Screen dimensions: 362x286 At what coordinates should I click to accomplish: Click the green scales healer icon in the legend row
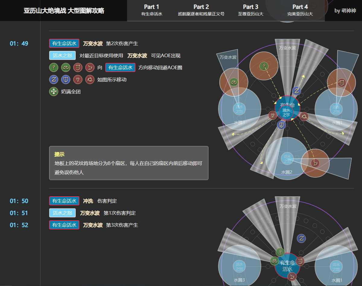tap(66, 67)
